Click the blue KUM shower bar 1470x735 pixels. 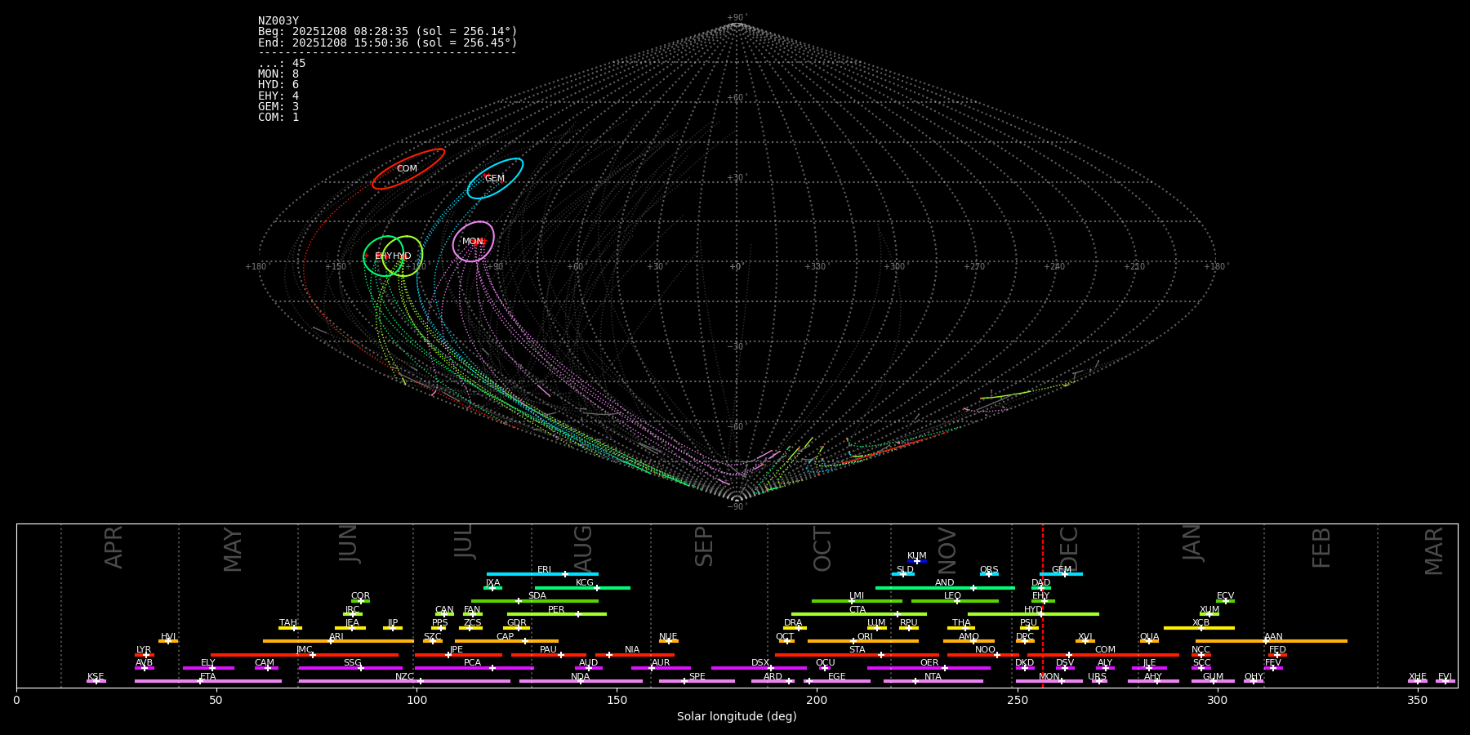[916, 561]
